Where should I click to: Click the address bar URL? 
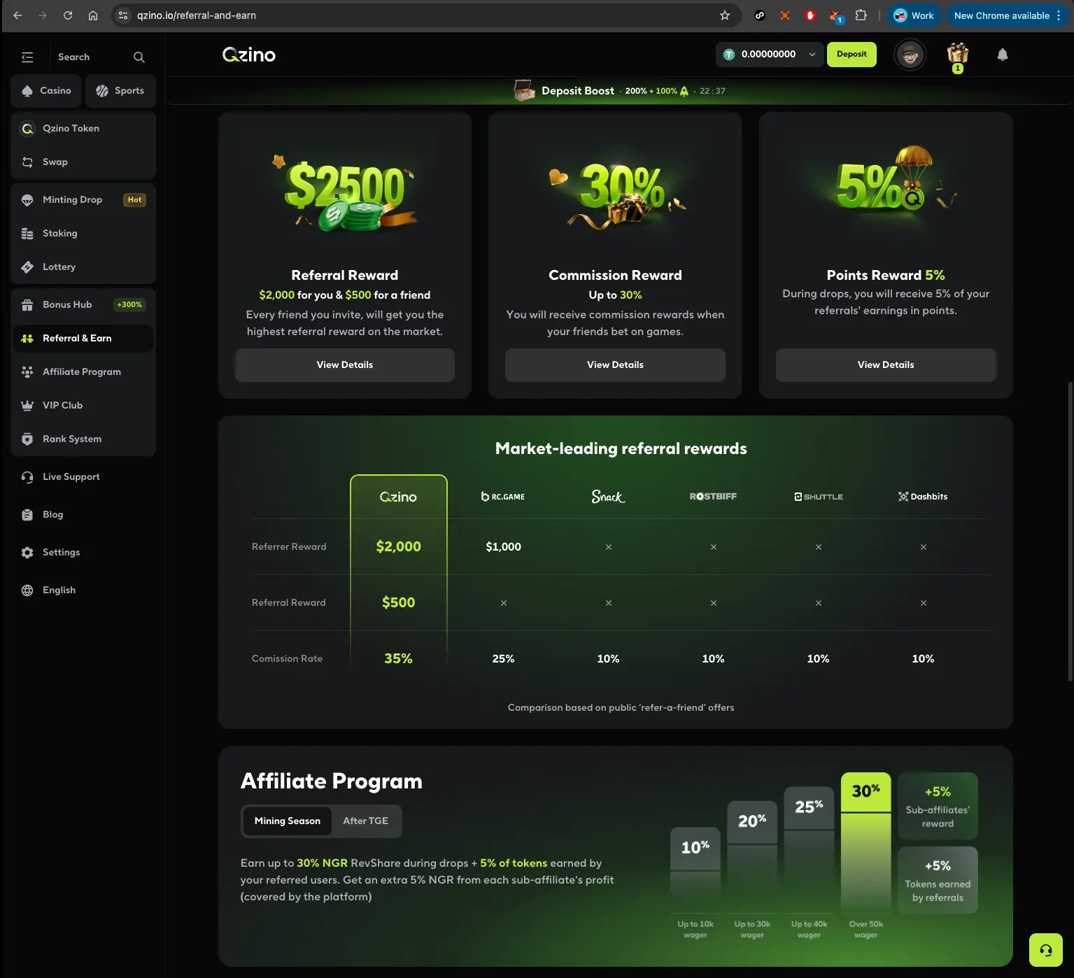pyautogui.click(x=197, y=15)
